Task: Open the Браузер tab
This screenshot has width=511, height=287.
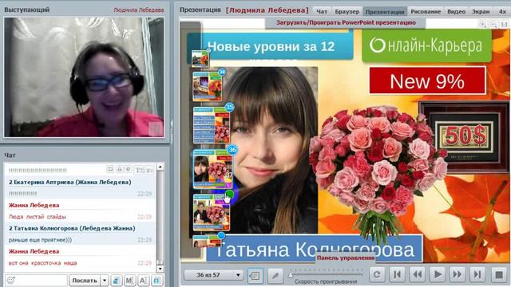Action: click(347, 11)
